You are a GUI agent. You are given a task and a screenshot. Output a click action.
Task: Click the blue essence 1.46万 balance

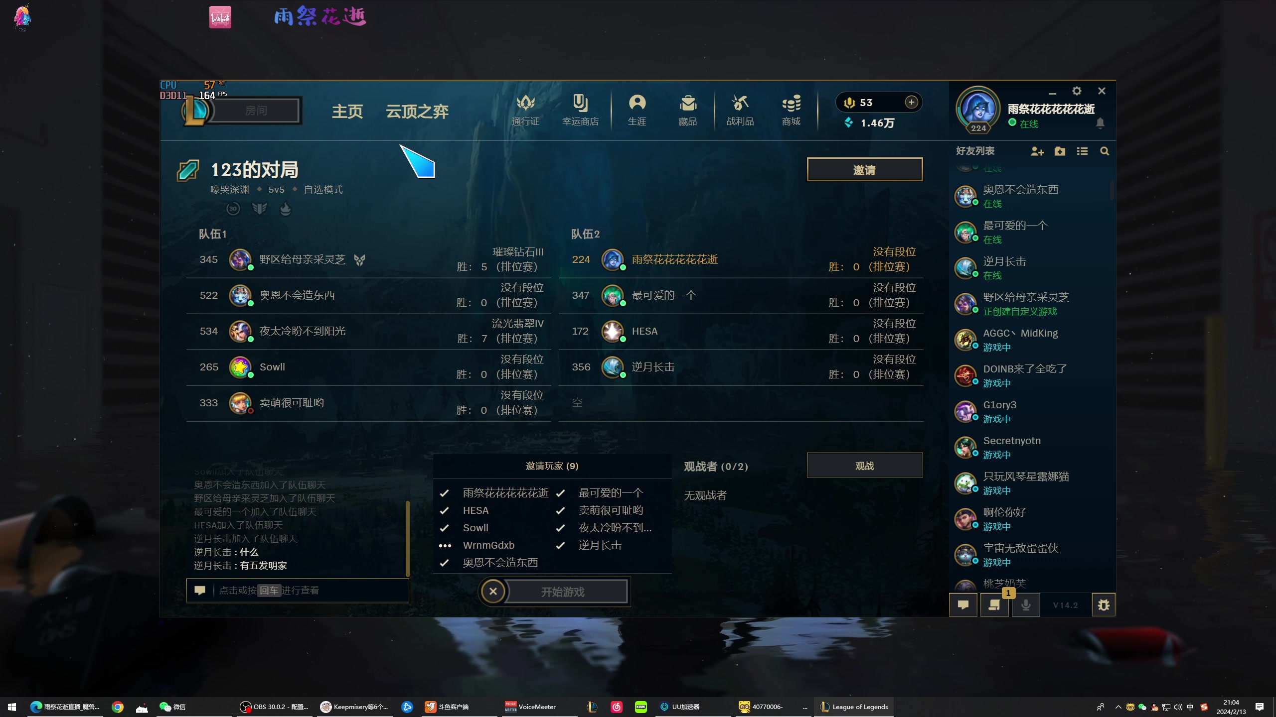[x=869, y=123]
